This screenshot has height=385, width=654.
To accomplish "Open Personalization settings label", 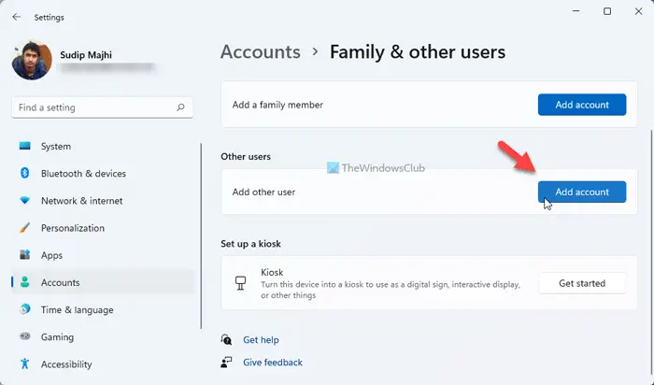I will coord(73,228).
